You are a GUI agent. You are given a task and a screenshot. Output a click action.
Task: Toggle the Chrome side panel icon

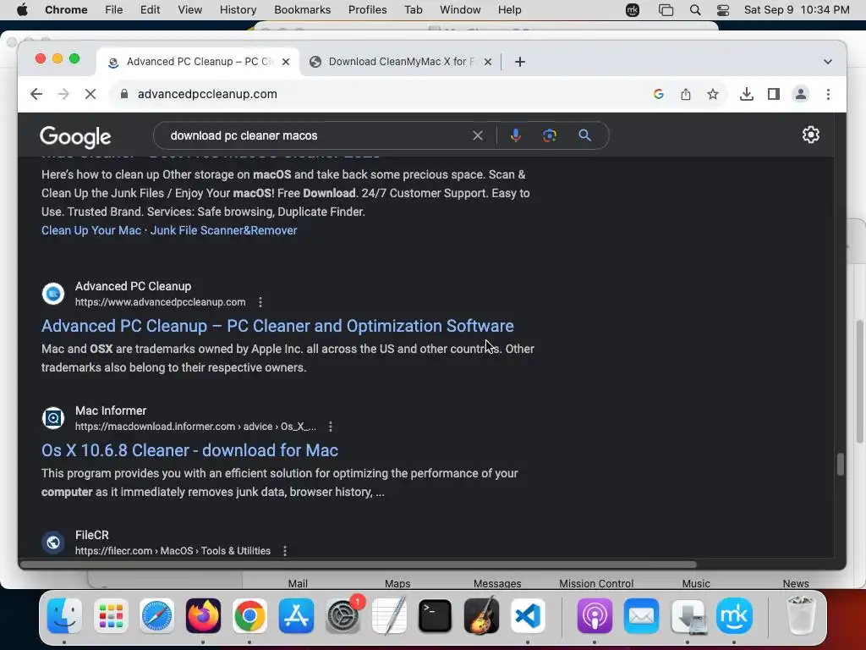(x=774, y=94)
